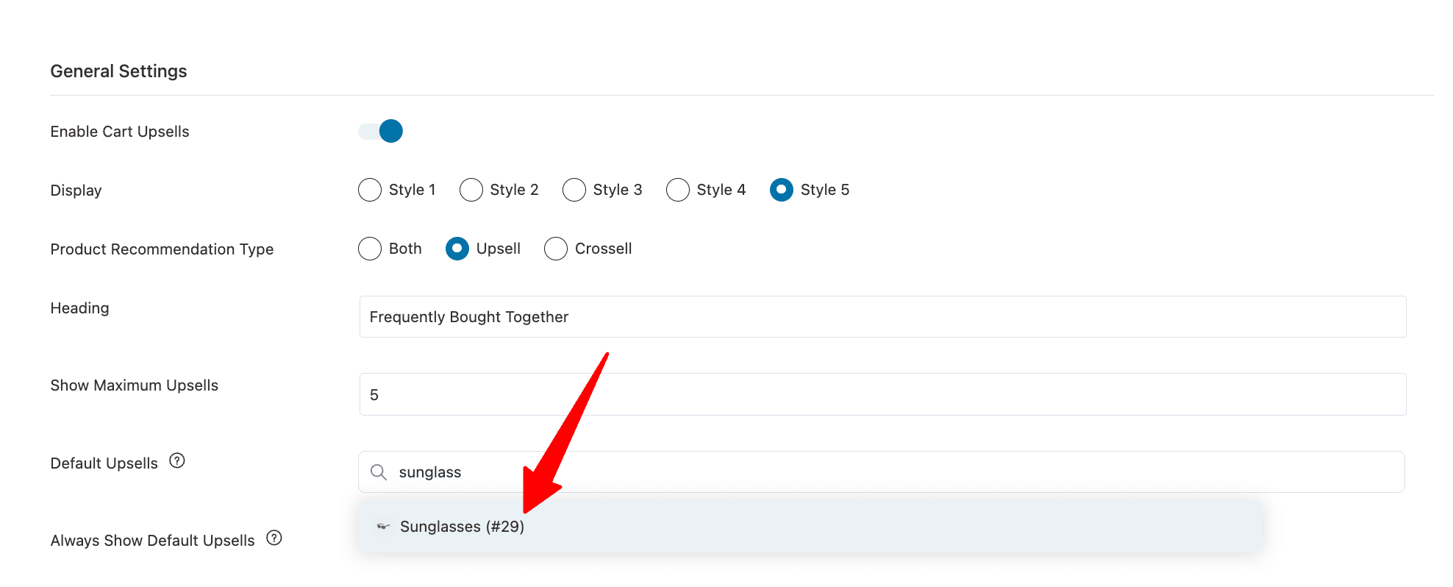Disable the Enable Cart Upsells toggle
The width and height of the screenshot is (1453, 587).
coord(380,131)
